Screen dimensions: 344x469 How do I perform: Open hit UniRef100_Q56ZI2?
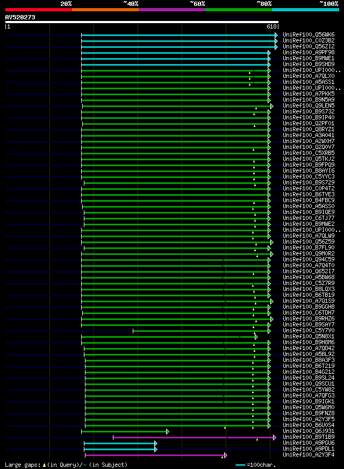point(309,47)
